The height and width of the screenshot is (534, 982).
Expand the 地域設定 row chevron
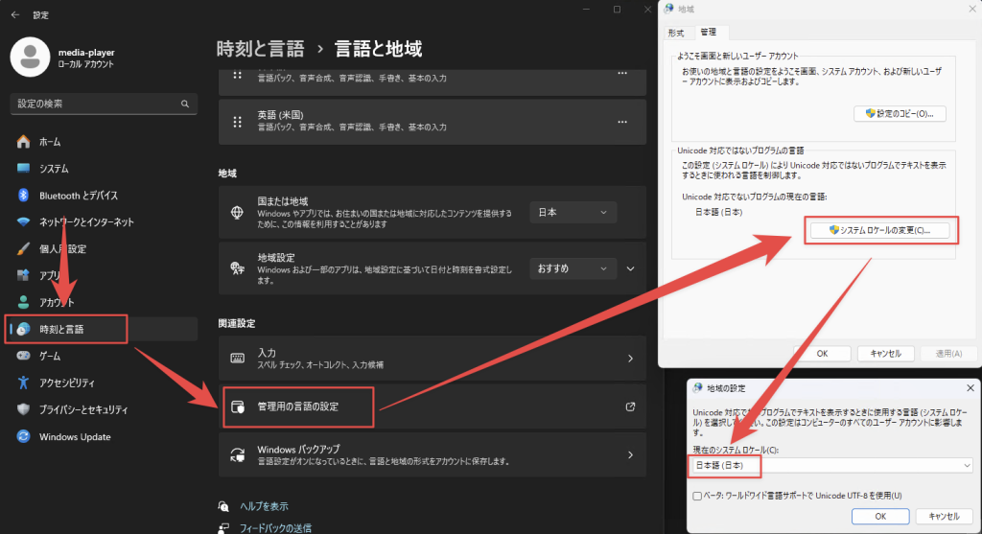(x=630, y=269)
